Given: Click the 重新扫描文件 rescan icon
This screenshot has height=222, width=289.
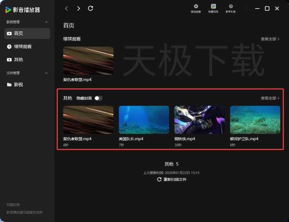Looking at the screenshot, I should click(159, 179).
